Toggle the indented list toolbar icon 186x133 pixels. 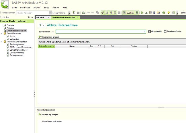(107, 13)
